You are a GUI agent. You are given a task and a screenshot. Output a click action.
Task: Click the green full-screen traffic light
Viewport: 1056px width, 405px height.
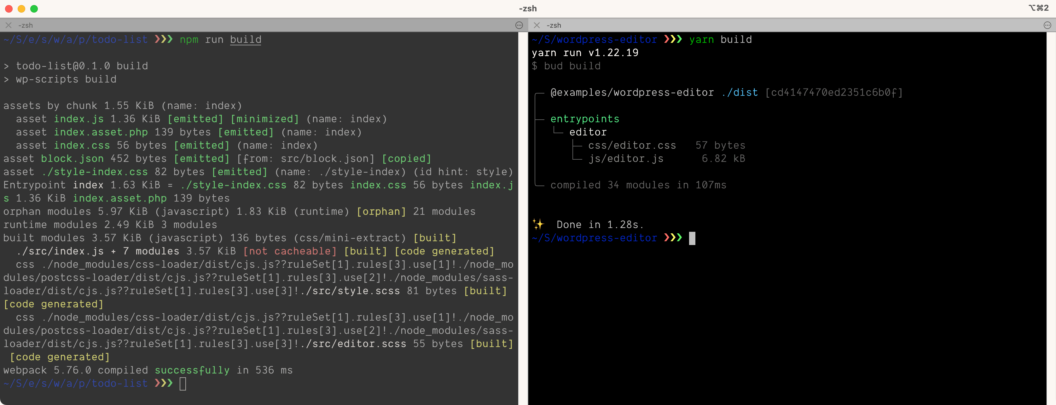(x=34, y=8)
